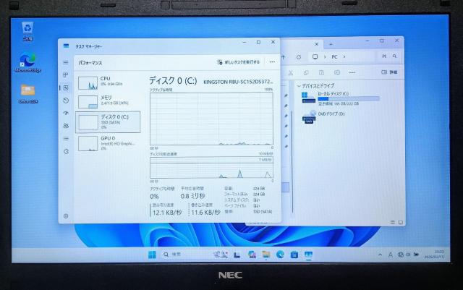463x290 pixels.
Task: Click Copy icon in Explorer toolbar
Action: [x=306, y=72]
